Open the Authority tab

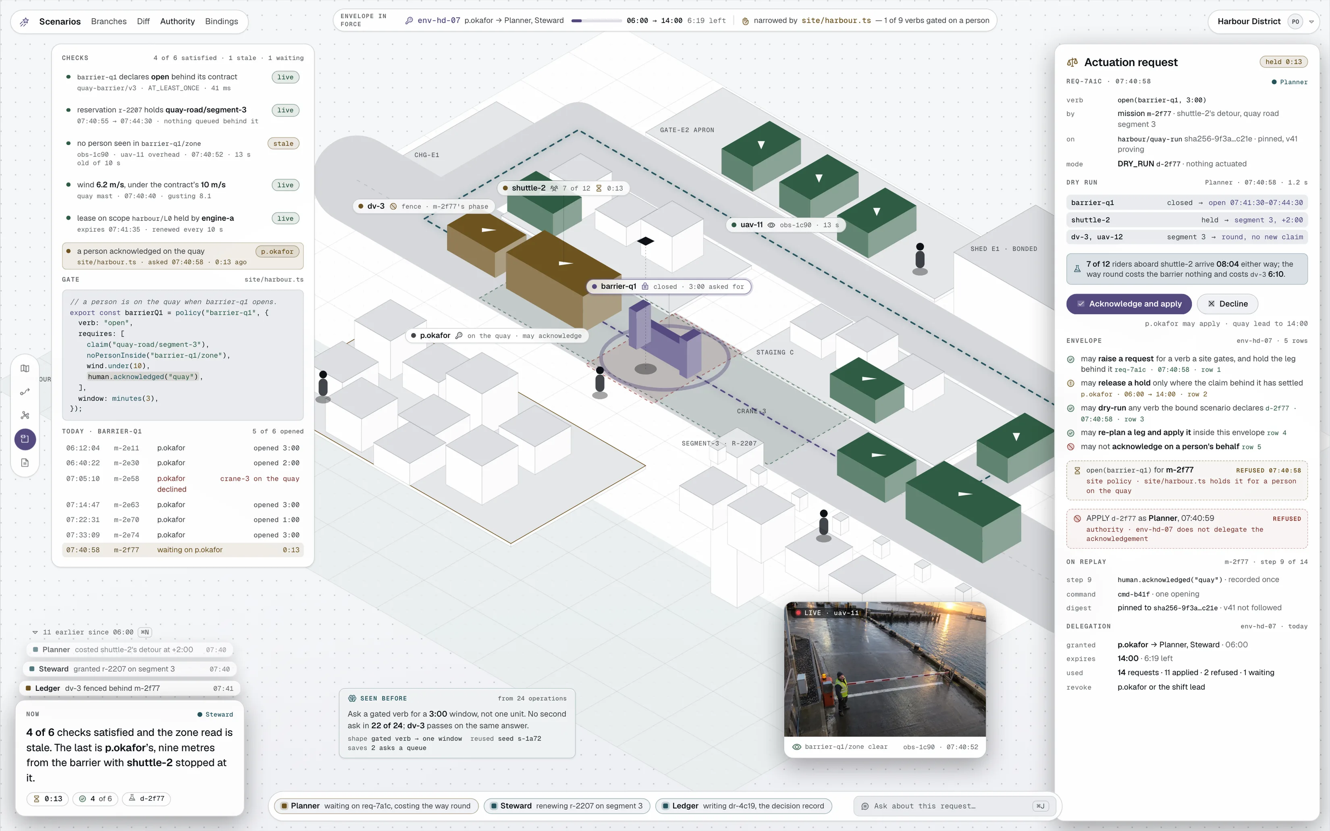(x=177, y=21)
